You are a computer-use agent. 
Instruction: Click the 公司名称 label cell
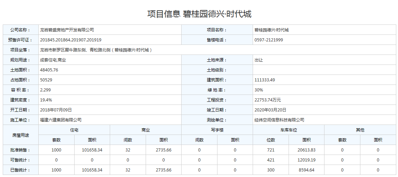tap(20, 30)
